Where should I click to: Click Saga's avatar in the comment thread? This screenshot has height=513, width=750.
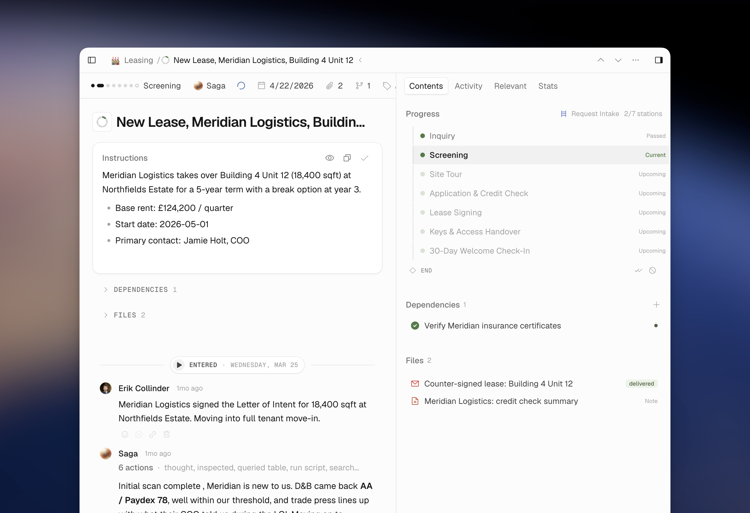(x=106, y=453)
